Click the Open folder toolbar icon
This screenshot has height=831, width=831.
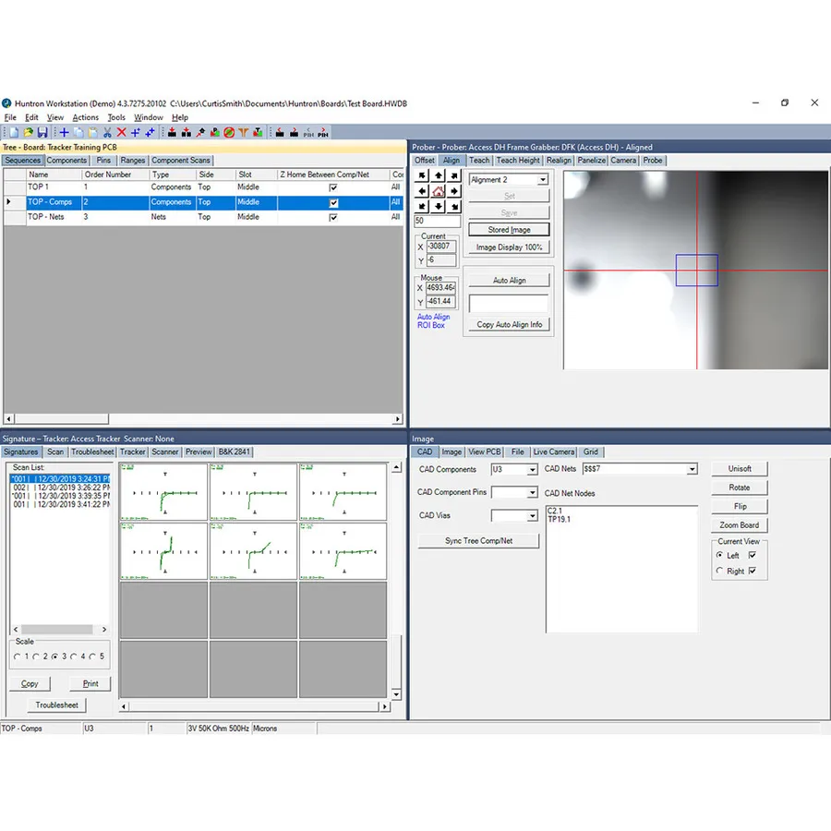click(28, 132)
